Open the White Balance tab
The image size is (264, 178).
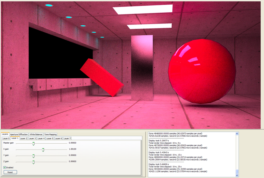[x=36, y=134]
